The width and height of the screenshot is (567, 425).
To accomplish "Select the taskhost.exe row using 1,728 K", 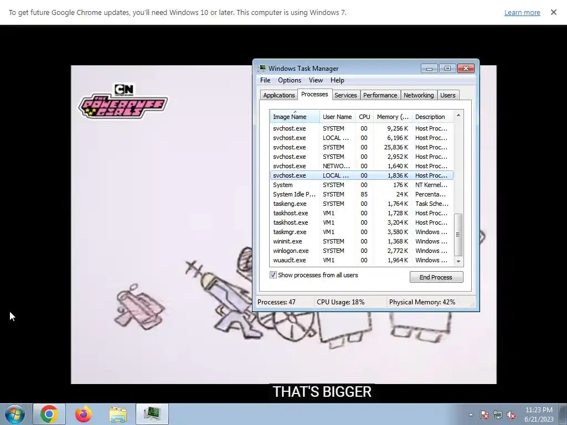I will (x=361, y=213).
